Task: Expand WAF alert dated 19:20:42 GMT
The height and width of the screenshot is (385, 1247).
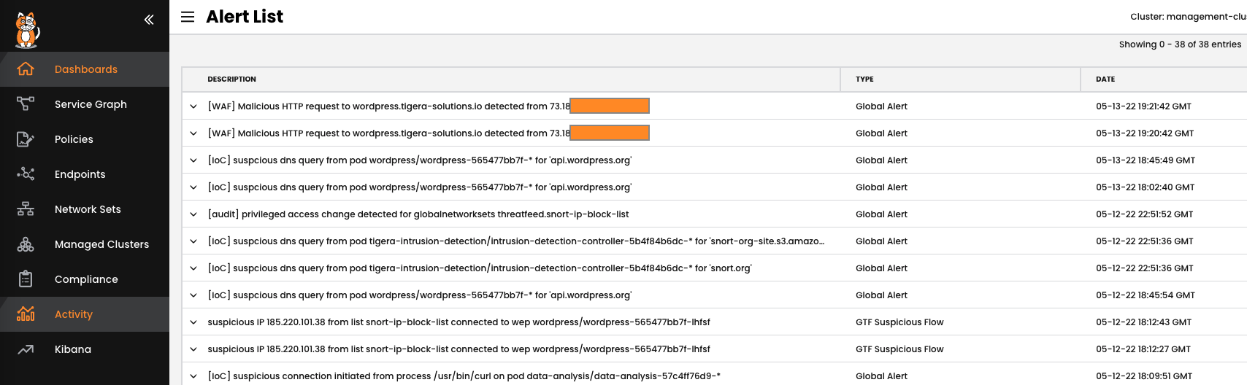Action: pyautogui.click(x=193, y=133)
